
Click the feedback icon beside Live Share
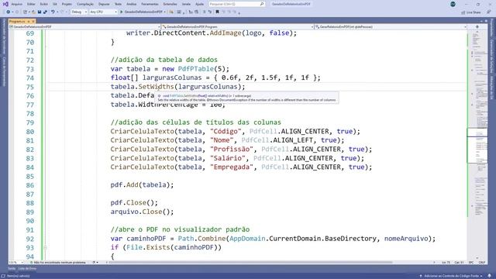click(488, 12)
